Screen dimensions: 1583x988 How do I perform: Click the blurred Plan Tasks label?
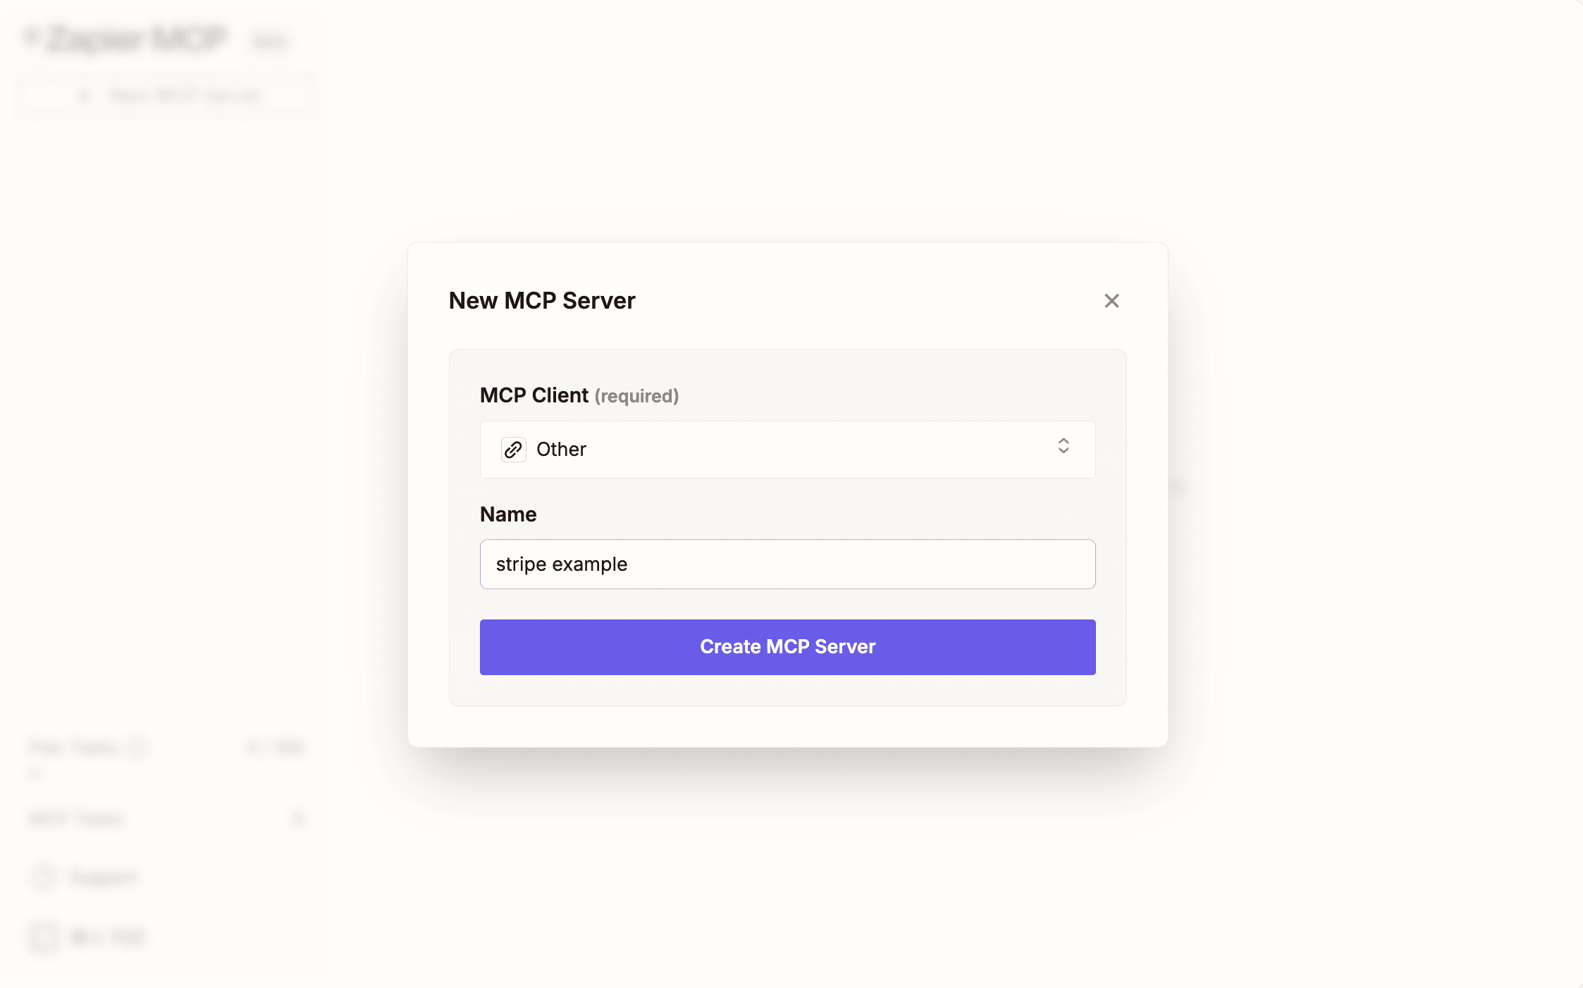[x=74, y=747]
